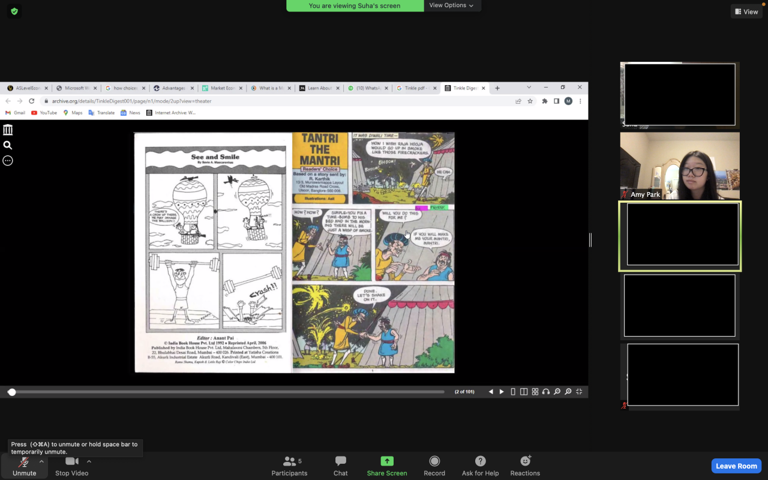Open the Zoom Chat panel
The image size is (768, 480).
(341, 466)
